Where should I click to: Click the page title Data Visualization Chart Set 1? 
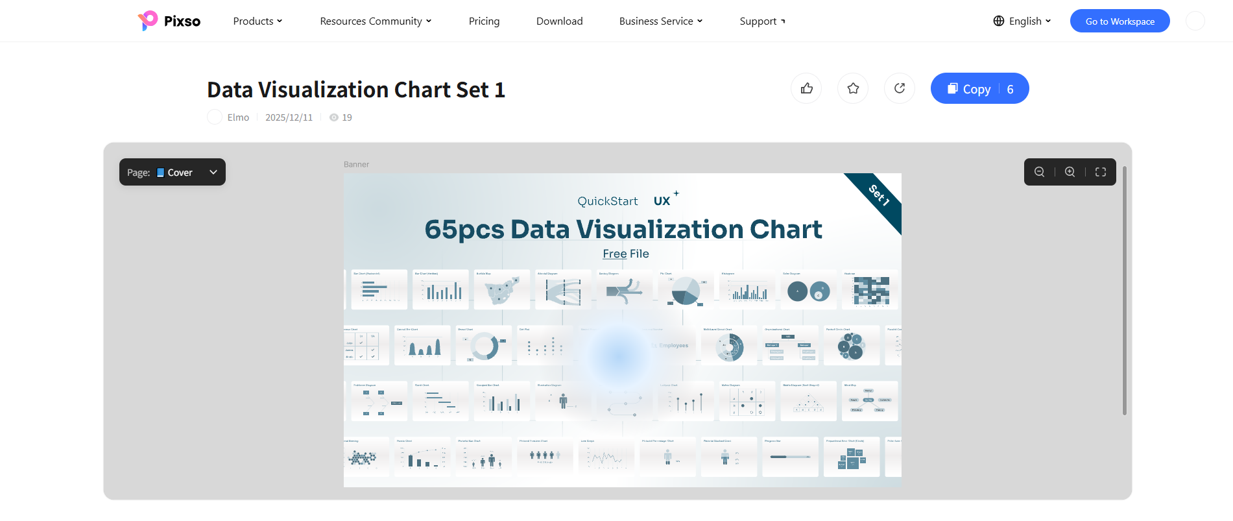point(356,90)
